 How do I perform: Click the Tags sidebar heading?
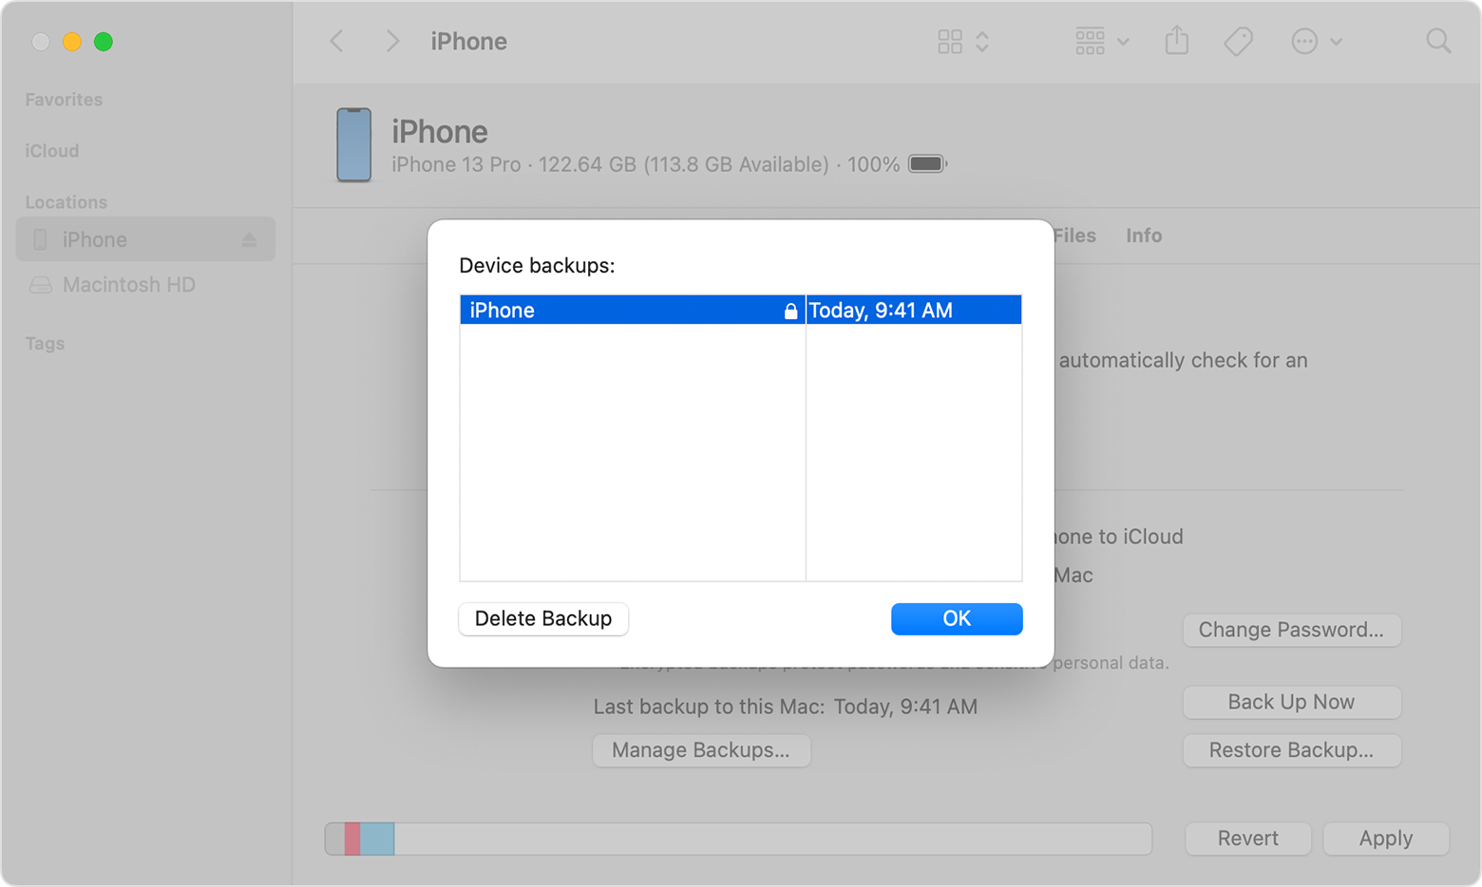point(45,344)
